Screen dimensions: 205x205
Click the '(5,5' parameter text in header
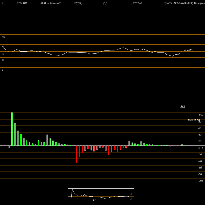[105, 3]
